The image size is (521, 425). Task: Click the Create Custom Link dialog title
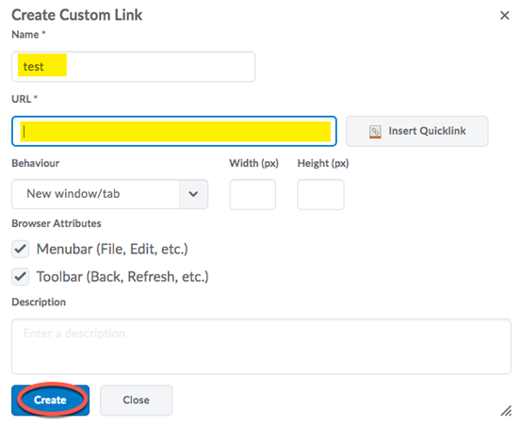(x=77, y=15)
